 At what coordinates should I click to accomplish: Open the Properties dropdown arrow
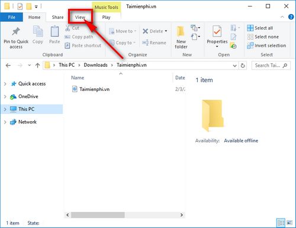point(217,47)
